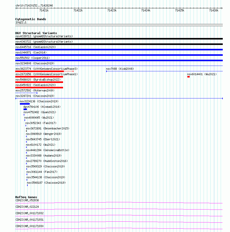230x232 pixels.
Task: Click the black bar for nsv4339713
Action: (119, 39)
